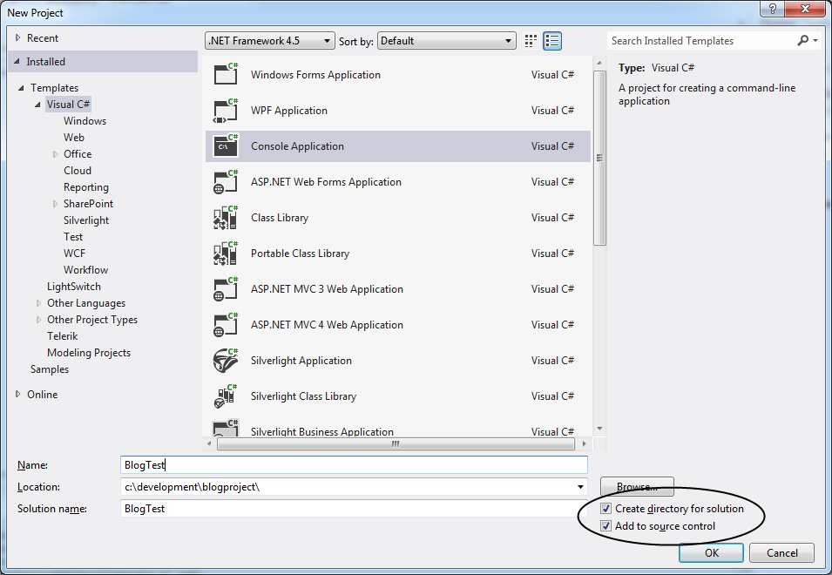Select the Windows category
Screen dimensions: 832x575
pyautogui.click(x=85, y=121)
